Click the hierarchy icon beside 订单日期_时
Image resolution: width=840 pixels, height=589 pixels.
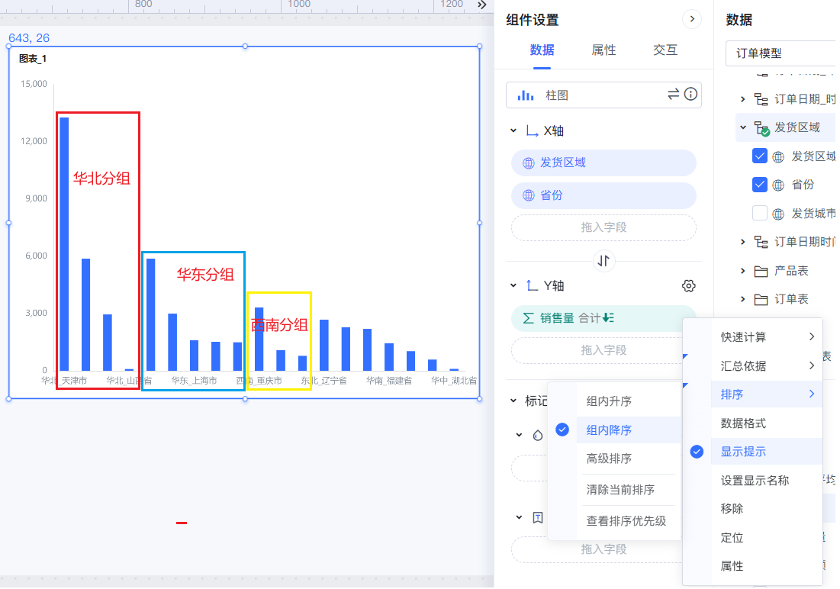coord(761,99)
